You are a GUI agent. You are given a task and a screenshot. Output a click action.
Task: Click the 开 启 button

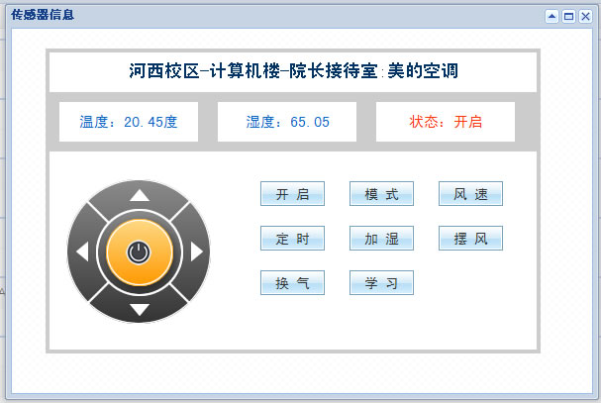pyautogui.click(x=292, y=194)
